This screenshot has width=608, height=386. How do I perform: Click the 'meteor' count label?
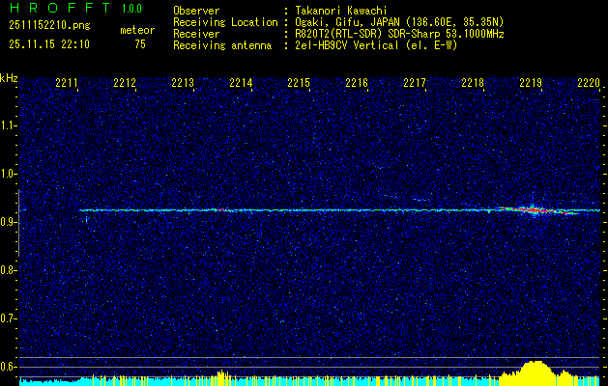[137, 30]
